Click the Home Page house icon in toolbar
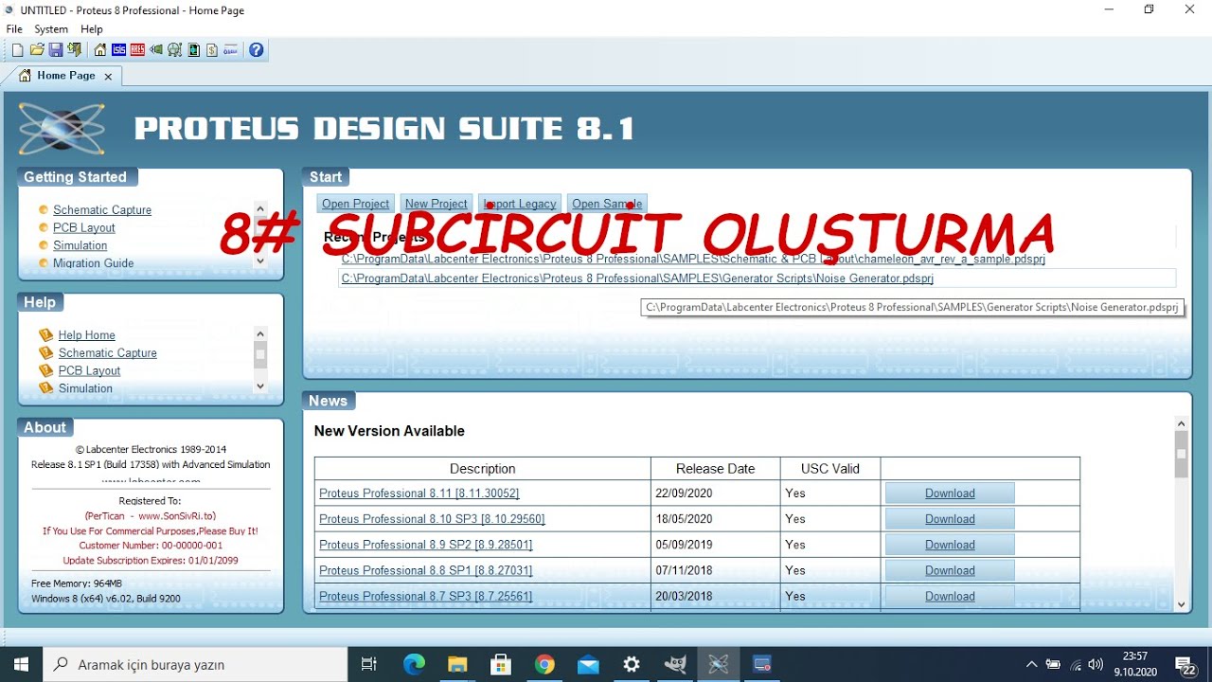This screenshot has width=1212, height=682. [x=99, y=50]
